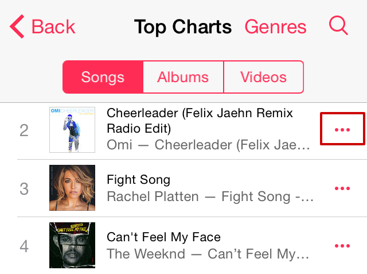The image size is (367, 274).
Task: Open more options for Can't Feel My Face
Action: coord(342,246)
